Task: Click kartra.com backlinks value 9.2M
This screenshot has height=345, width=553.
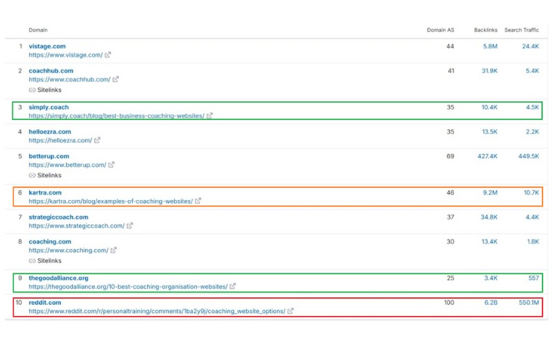Action: (x=490, y=193)
